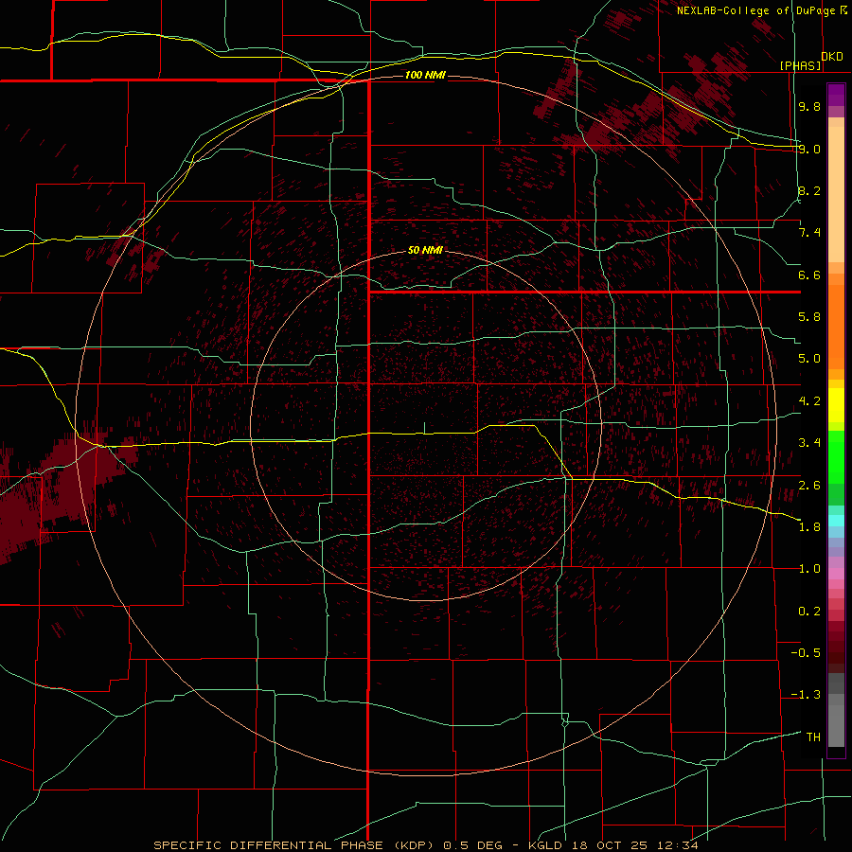Click the 2.6 value on color scale

[809, 486]
